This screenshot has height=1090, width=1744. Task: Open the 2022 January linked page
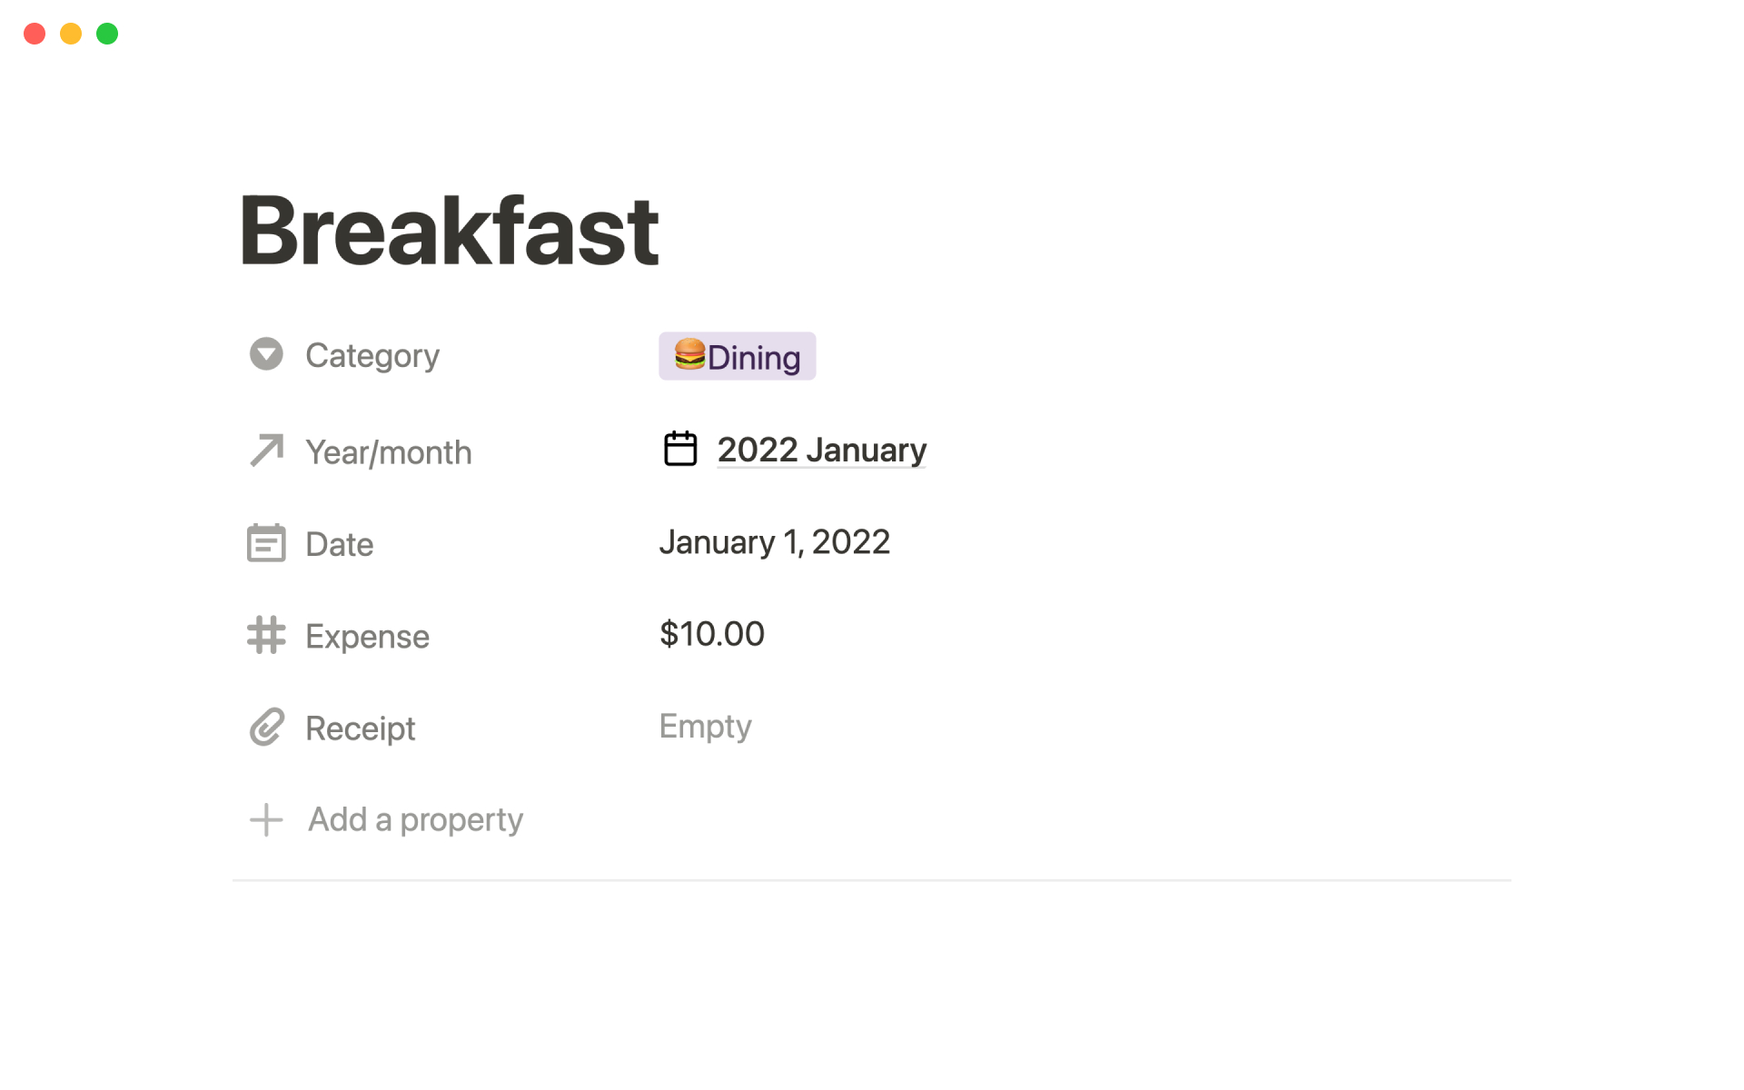click(x=821, y=450)
